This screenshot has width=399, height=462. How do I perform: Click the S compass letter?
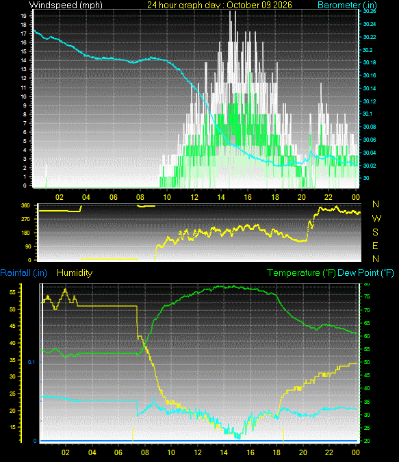point(375,232)
